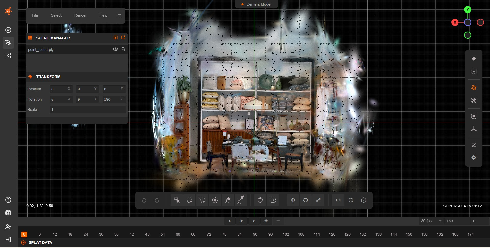Select the brush selection tool

(215, 200)
